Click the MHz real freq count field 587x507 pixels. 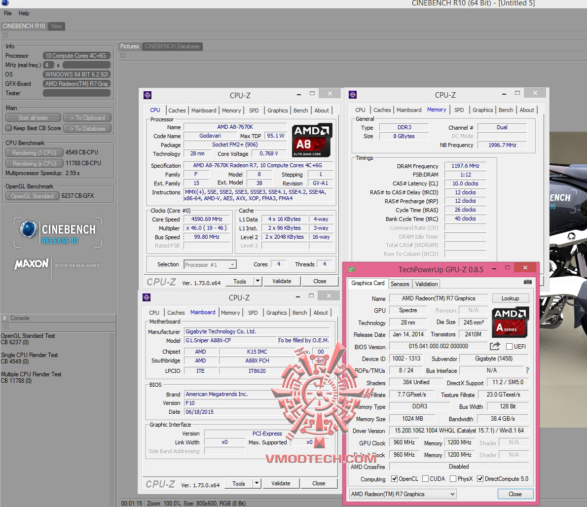[49, 65]
